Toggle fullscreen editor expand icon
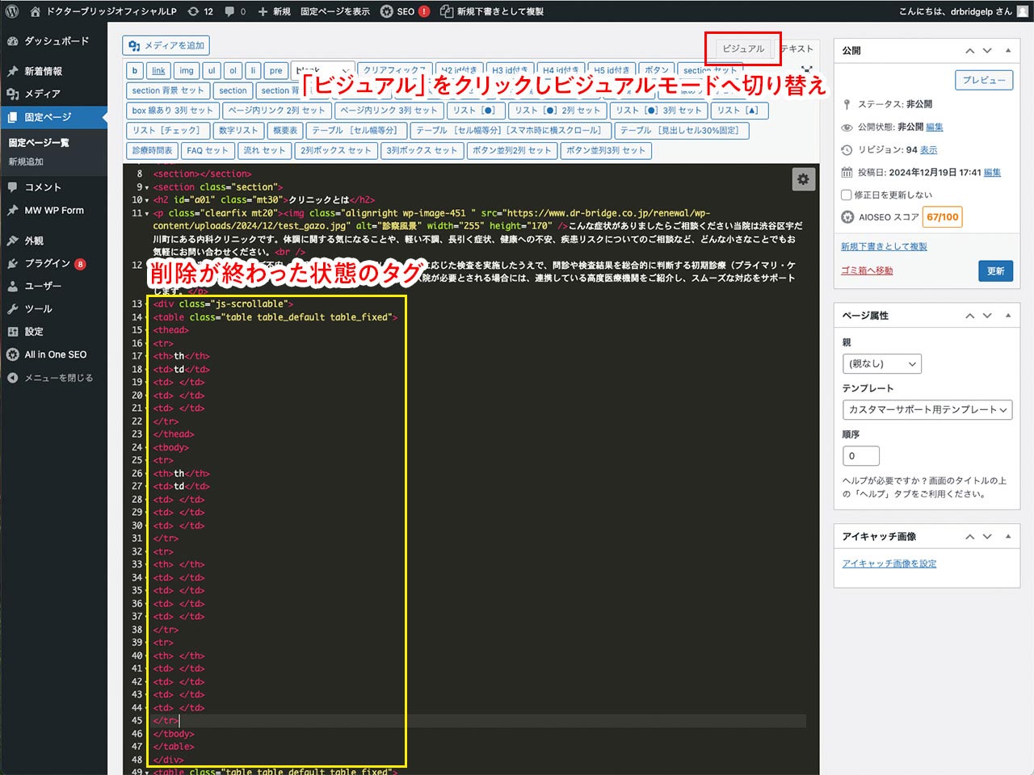 click(806, 71)
